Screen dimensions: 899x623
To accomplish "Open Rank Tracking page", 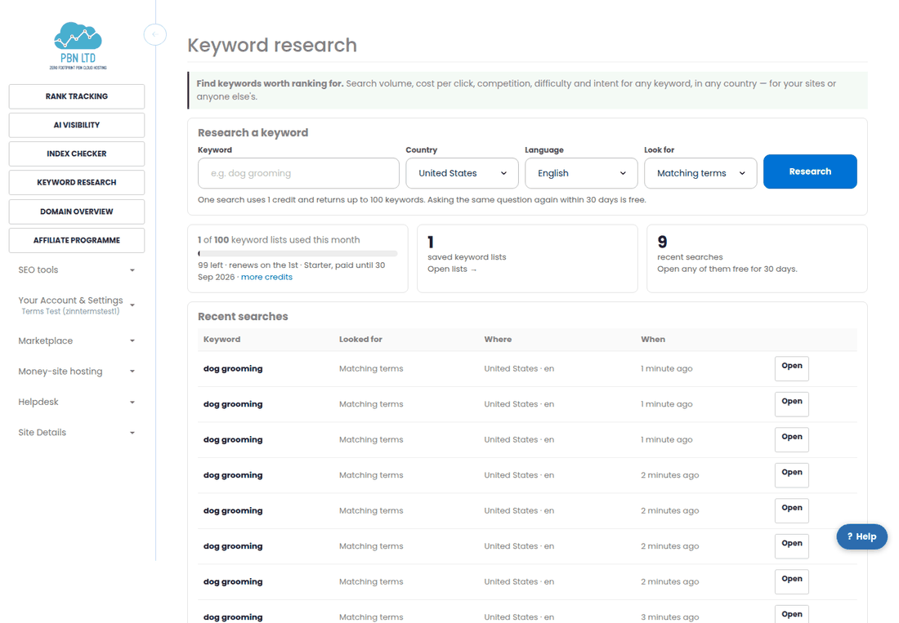I will pyautogui.click(x=77, y=96).
